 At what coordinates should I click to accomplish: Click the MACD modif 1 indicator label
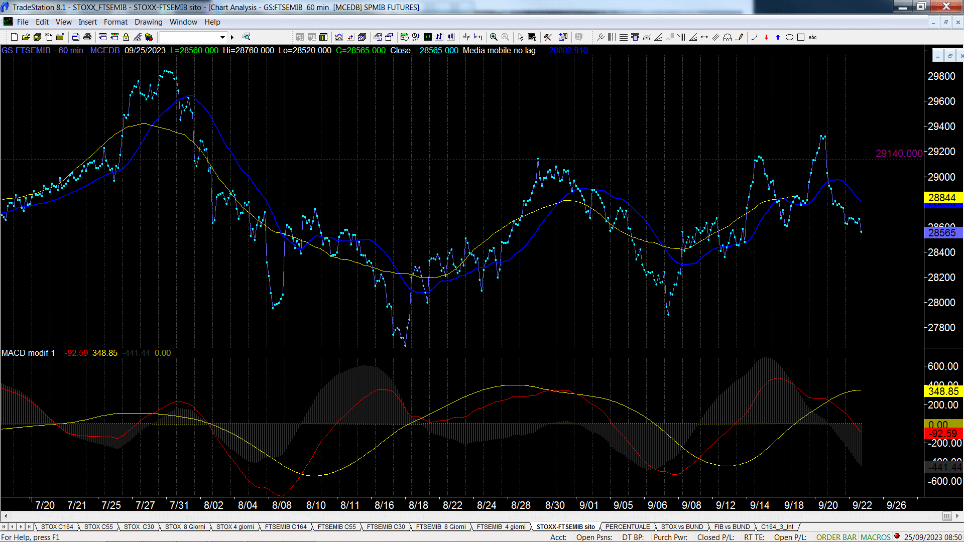(x=28, y=353)
